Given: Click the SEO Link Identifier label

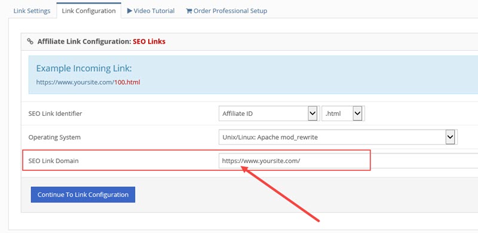Looking at the screenshot, I should 55,114.
